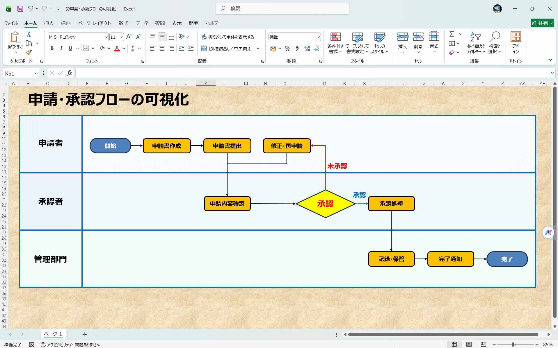Switch to the 数式 ribbon tab
Viewport: 558px width, 348px height.
123,23
